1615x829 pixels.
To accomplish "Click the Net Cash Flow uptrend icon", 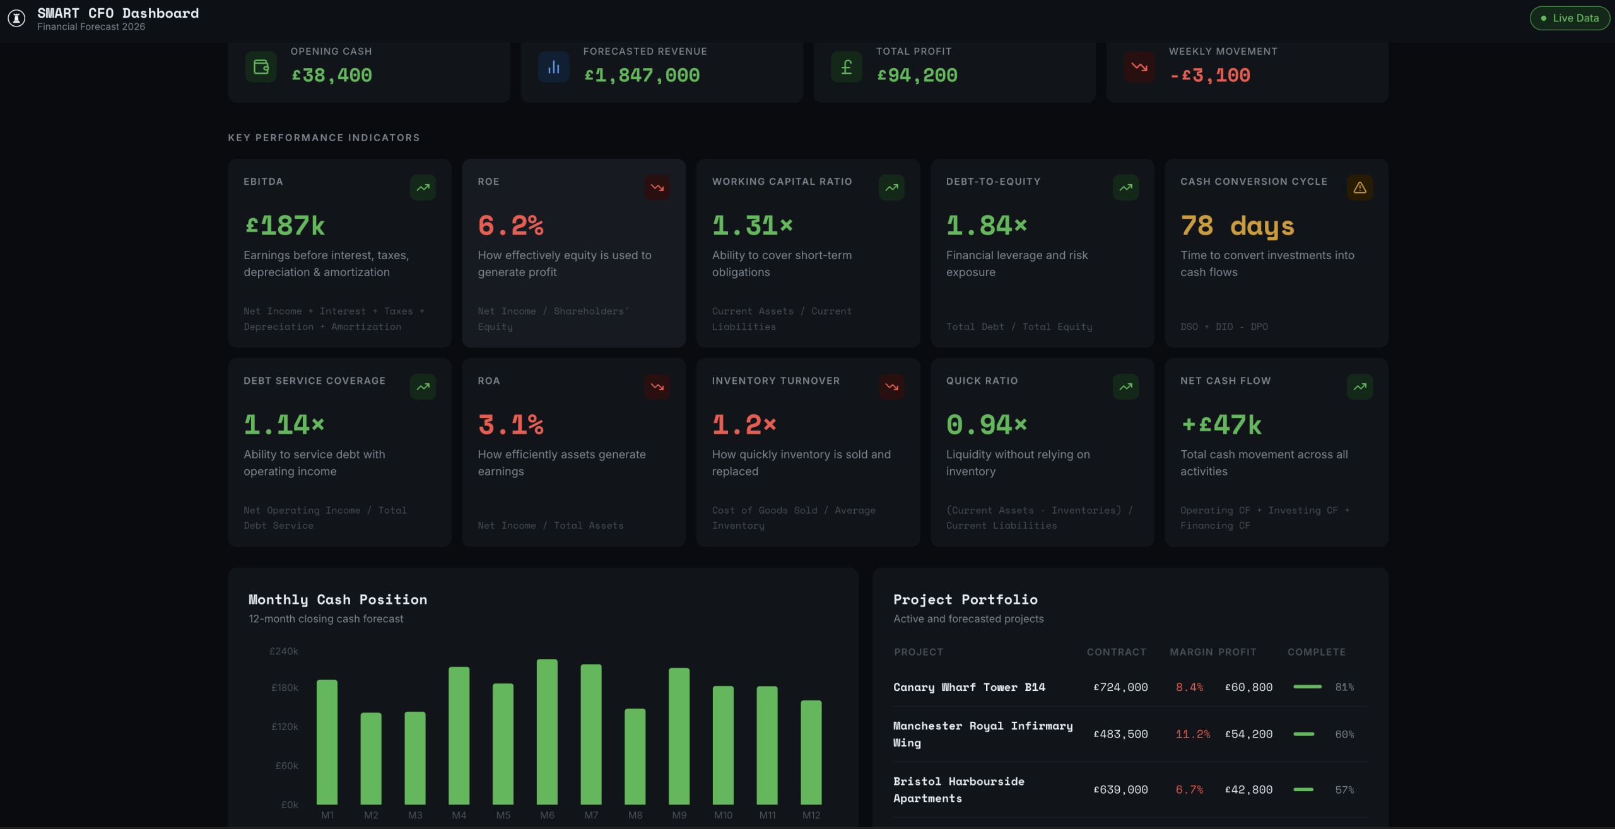I will (x=1360, y=387).
